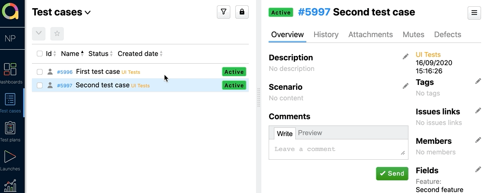Check the First test case checkbox
Screen dimensions: 484x193
[x=40, y=72]
